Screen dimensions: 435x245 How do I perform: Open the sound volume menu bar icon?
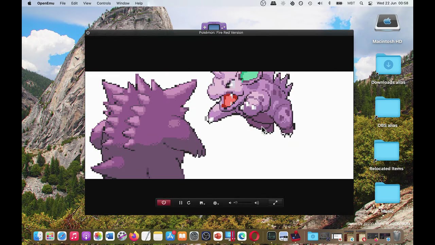320,3
